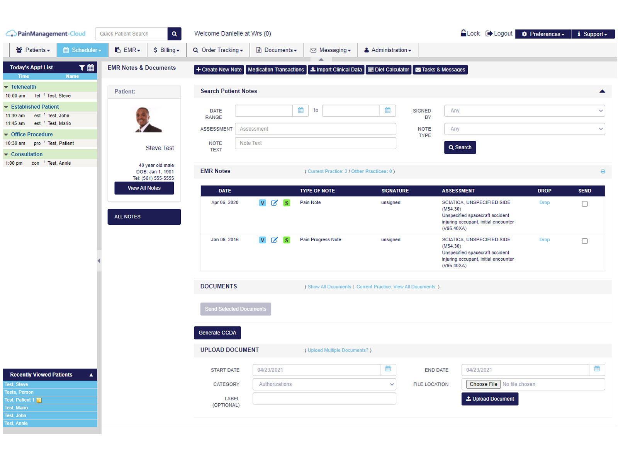Click Drop for the Apr 06, 2020 note
Screen dimensions: 618x464
[544, 203]
